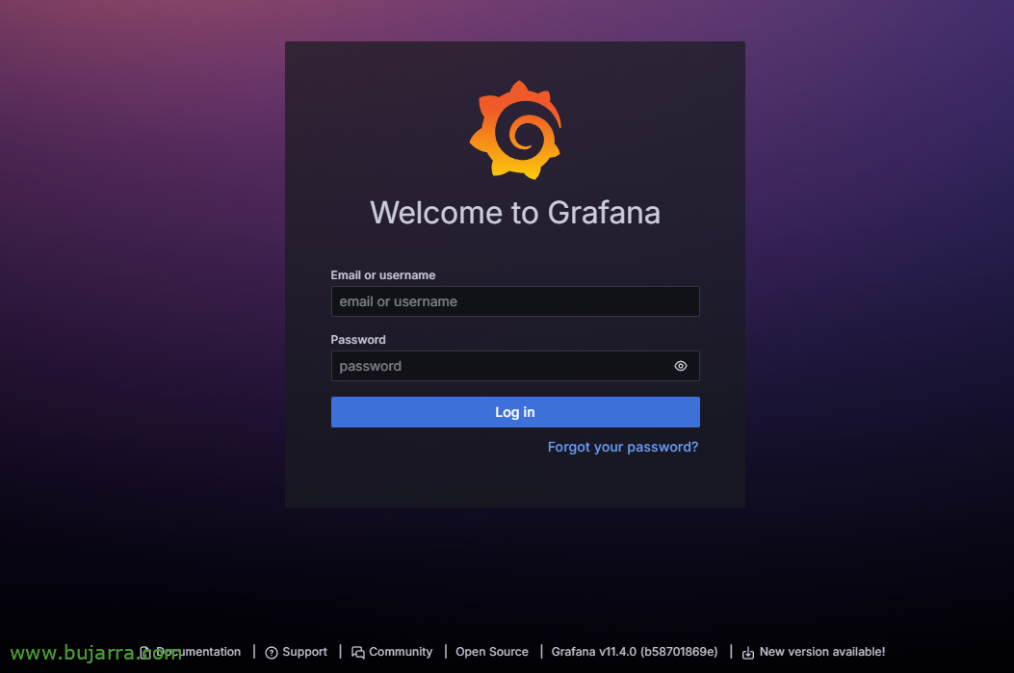
Task: Click the 'Email or username' field label
Action: [x=383, y=274]
